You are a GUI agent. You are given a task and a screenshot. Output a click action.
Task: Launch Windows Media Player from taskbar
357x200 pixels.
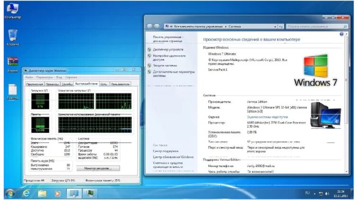57,193
